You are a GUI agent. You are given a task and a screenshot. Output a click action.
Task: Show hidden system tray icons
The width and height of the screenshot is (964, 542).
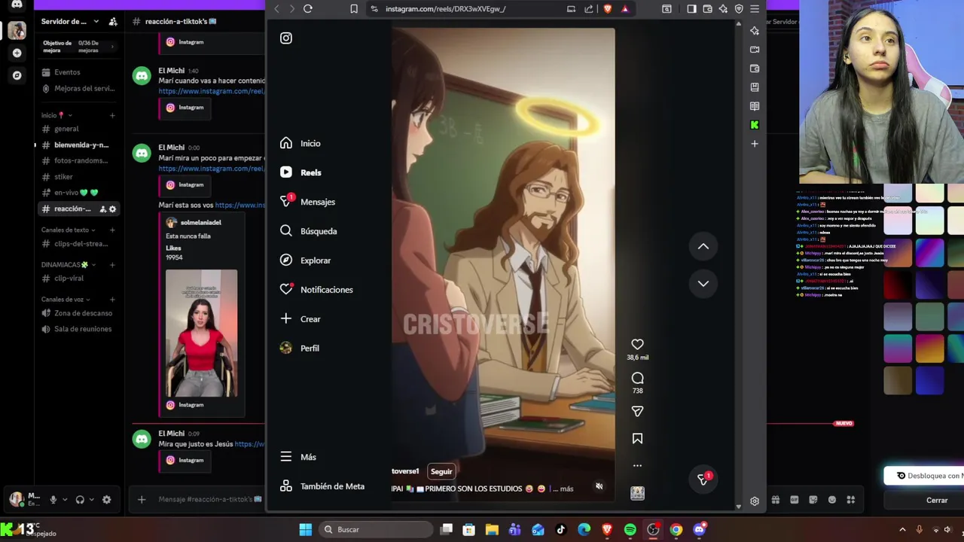point(902,530)
